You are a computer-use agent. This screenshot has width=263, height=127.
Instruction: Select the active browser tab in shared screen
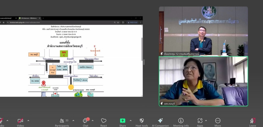pyautogui.click(x=30, y=18)
